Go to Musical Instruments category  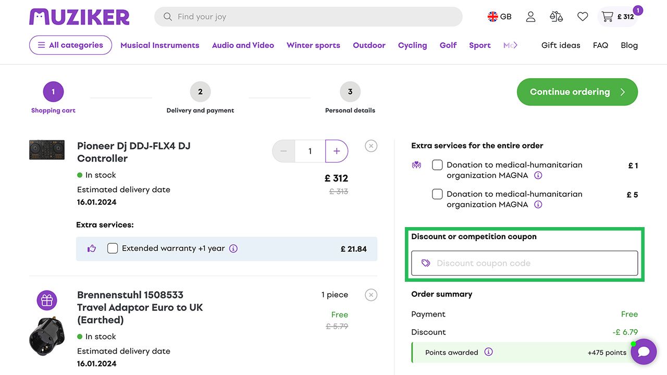click(159, 45)
